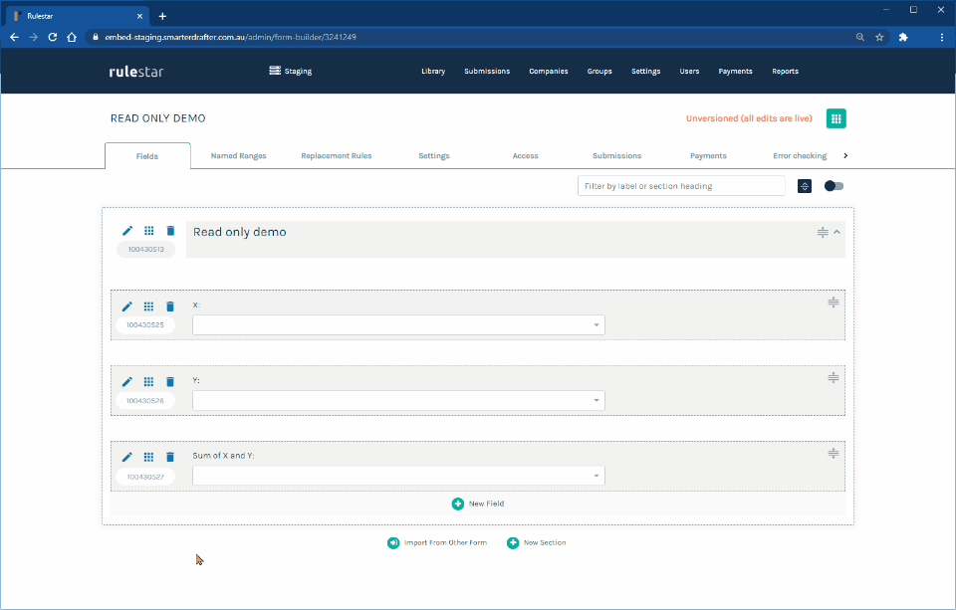Image resolution: width=956 pixels, height=610 pixels.
Task: Open Reports in top navigation
Action: (786, 72)
